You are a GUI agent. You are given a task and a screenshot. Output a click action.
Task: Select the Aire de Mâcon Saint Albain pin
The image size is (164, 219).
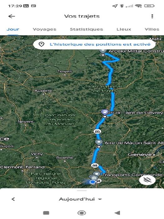click(99, 142)
